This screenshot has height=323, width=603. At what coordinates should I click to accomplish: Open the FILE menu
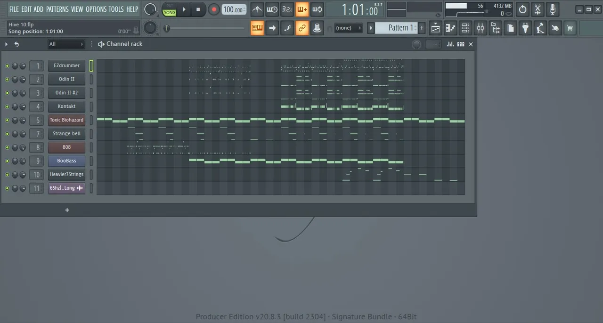pyautogui.click(x=14, y=9)
